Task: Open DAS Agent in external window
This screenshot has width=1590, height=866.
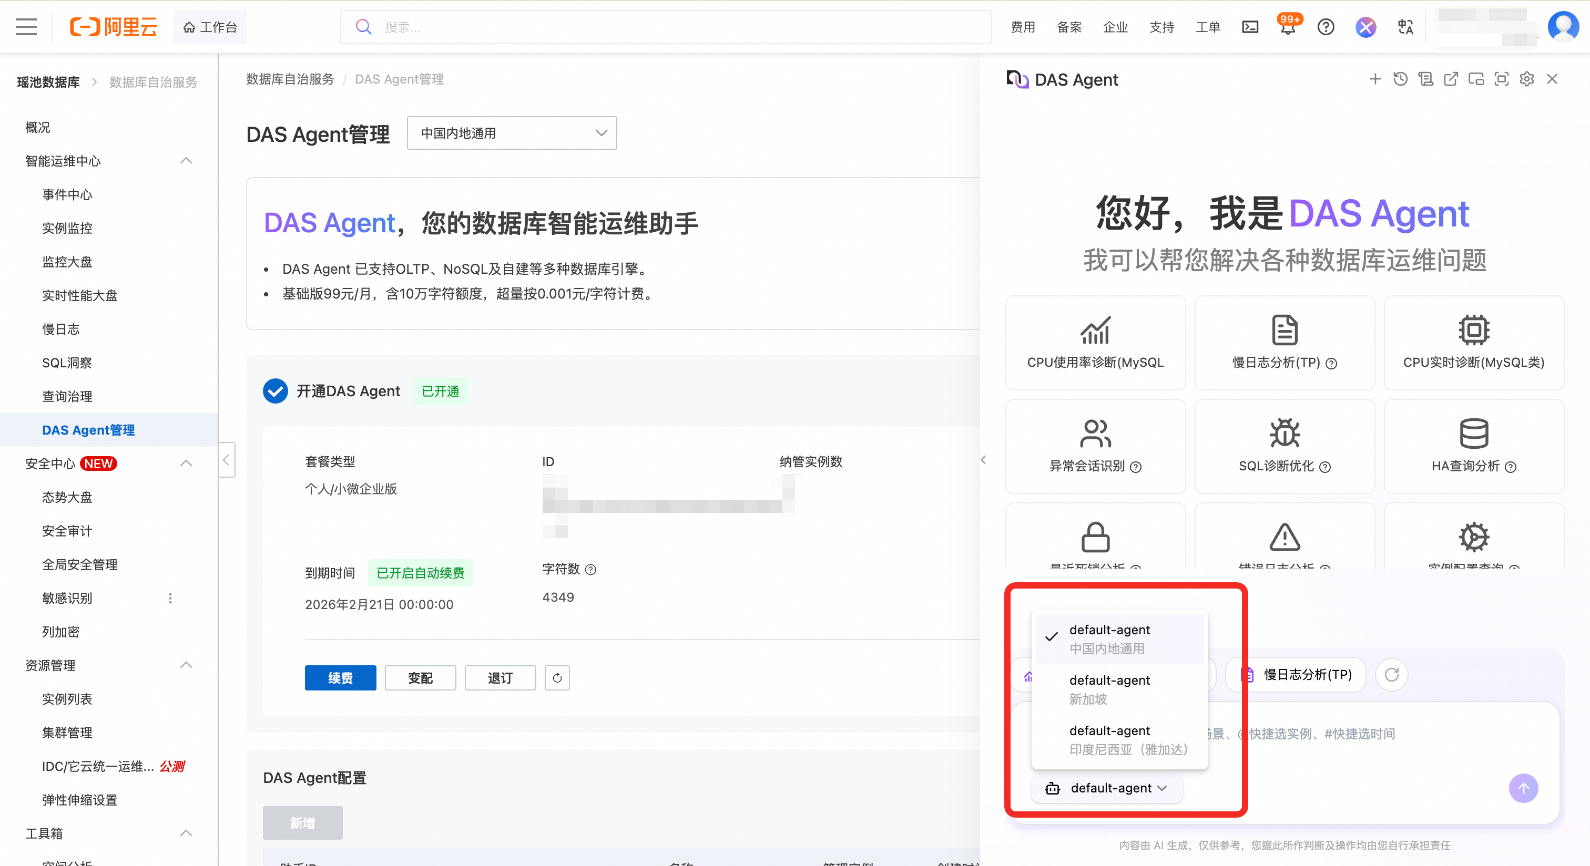Action: tap(1451, 79)
